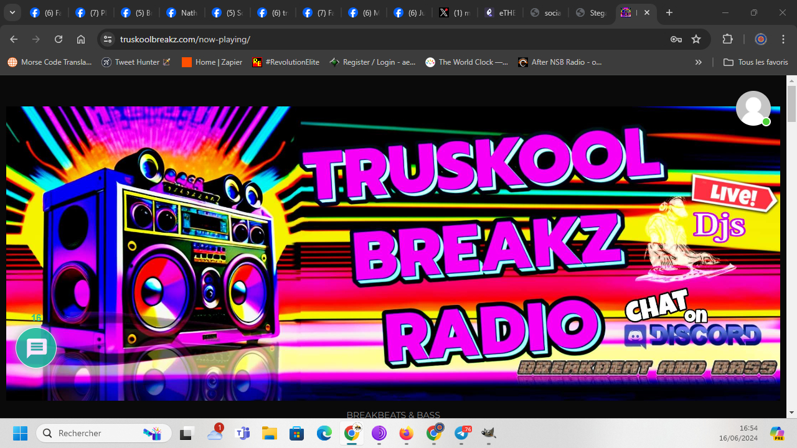Screen dimensions: 797x448
Task: Switch to the Steg tab
Action: click(x=590, y=12)
